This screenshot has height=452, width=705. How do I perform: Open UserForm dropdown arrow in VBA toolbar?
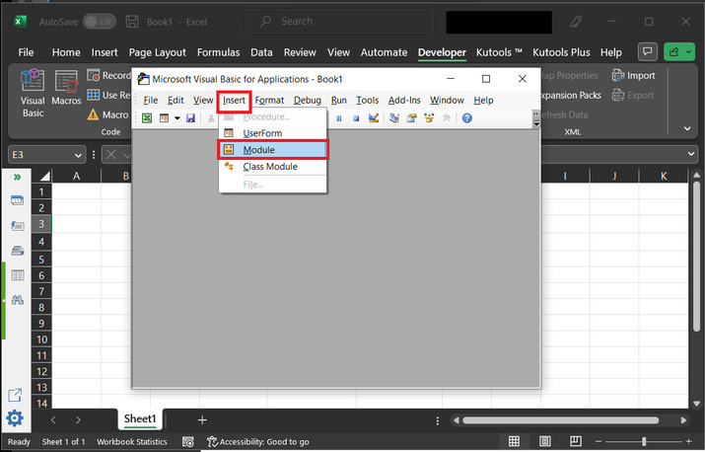[177, 118]
